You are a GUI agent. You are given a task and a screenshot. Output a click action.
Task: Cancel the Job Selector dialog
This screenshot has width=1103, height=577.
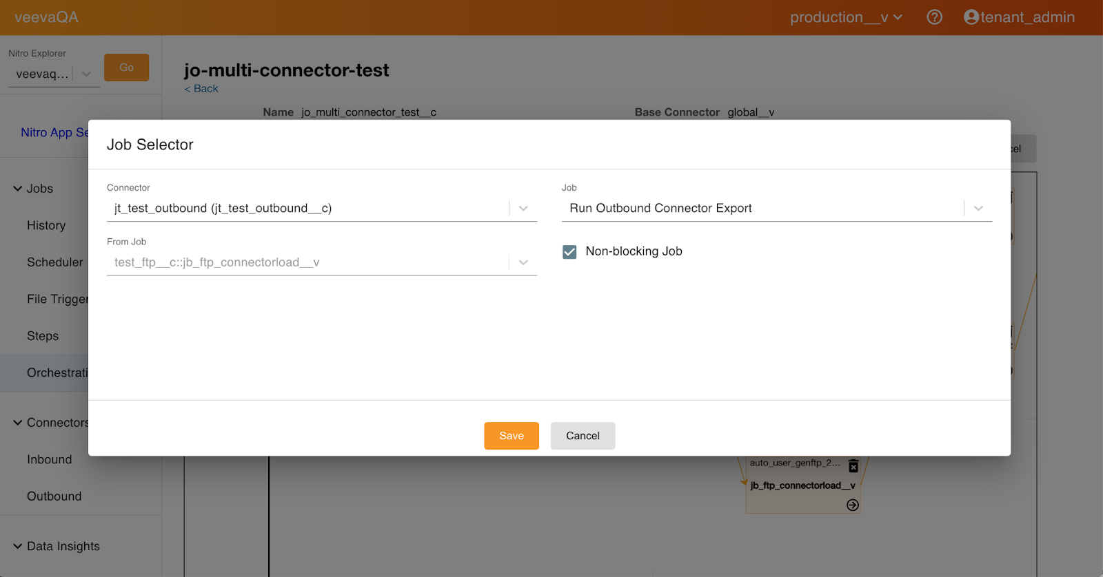(x=583, y=436)
